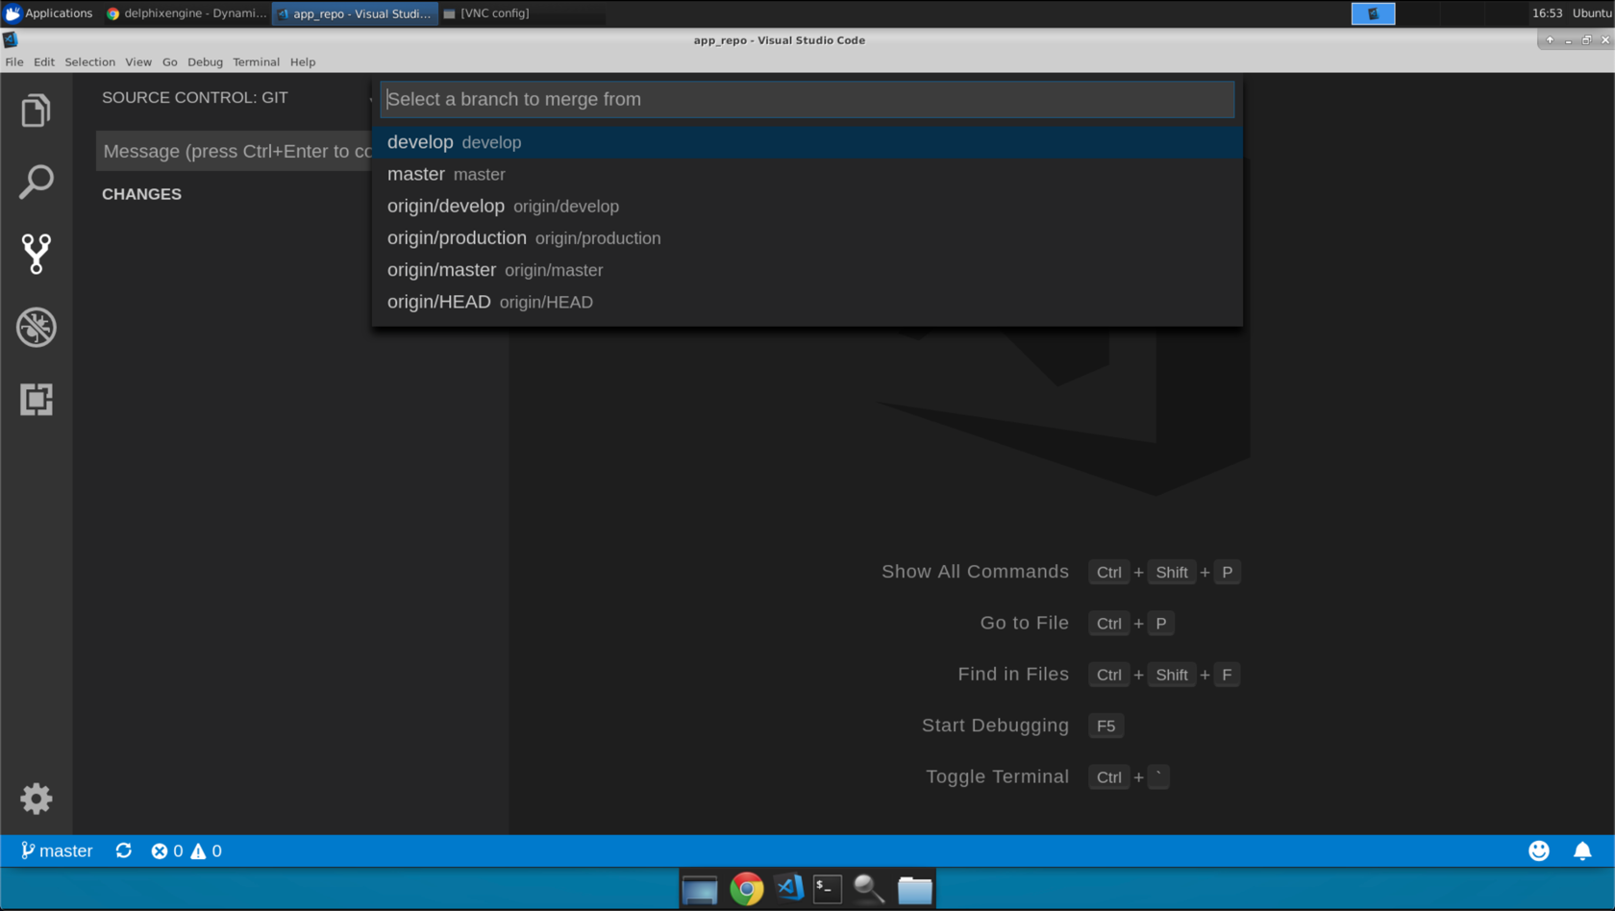Screen dimensions: 1615x911
Task: Open the View menu
Action: pyautogui.click(x=138, y=62)
